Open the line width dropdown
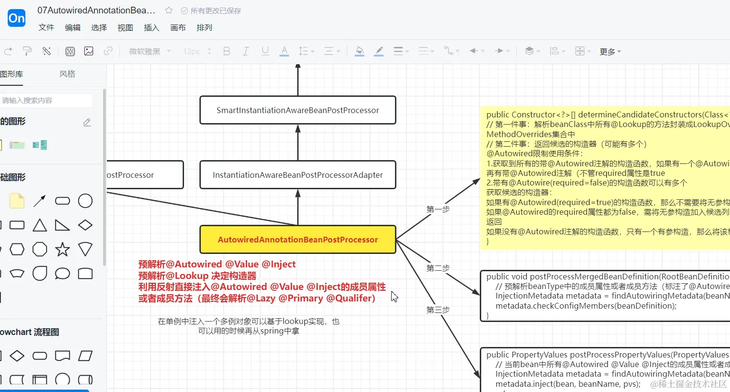 click(401, 51)
